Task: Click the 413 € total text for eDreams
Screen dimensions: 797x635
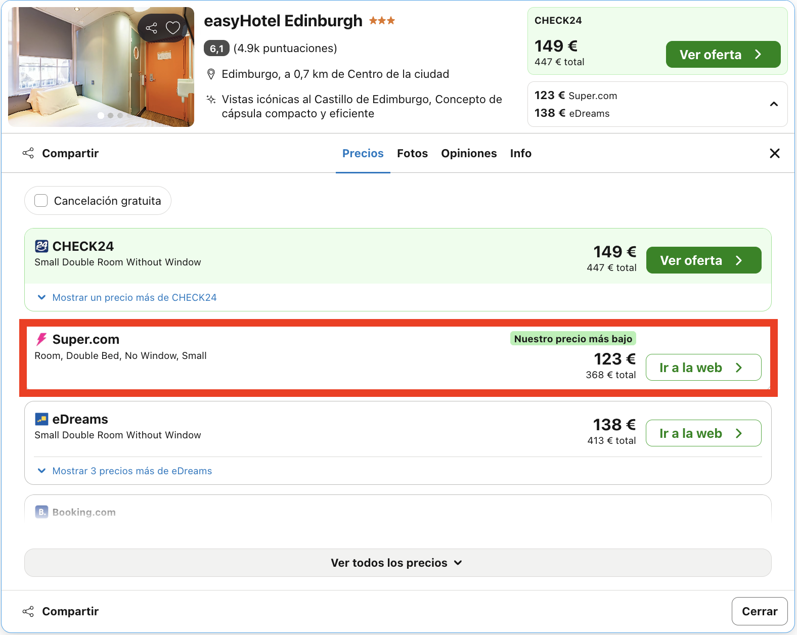Action: pyautogui.click(x=611, y=441)
